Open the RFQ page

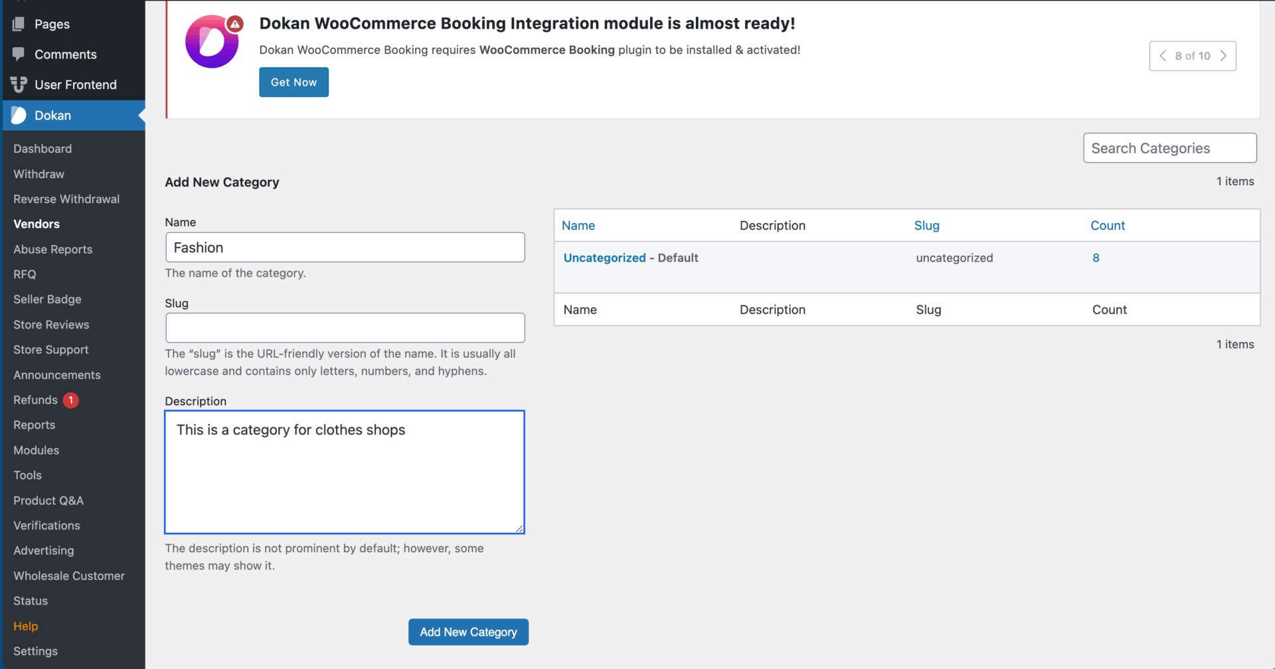[25, 274]
